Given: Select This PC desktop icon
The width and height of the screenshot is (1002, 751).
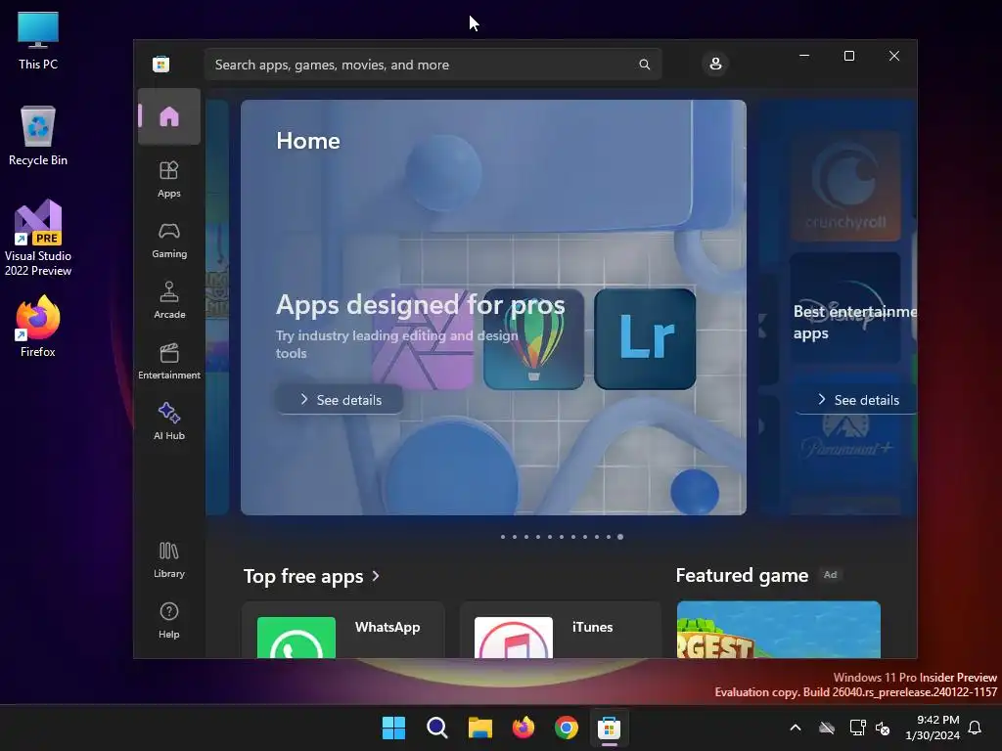Looking at the screenshot, I should (x=38, y=41).
